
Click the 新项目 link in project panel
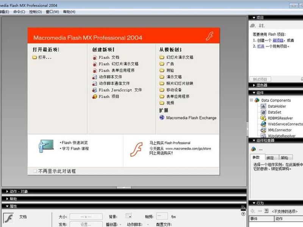click(x=278, y=40)
